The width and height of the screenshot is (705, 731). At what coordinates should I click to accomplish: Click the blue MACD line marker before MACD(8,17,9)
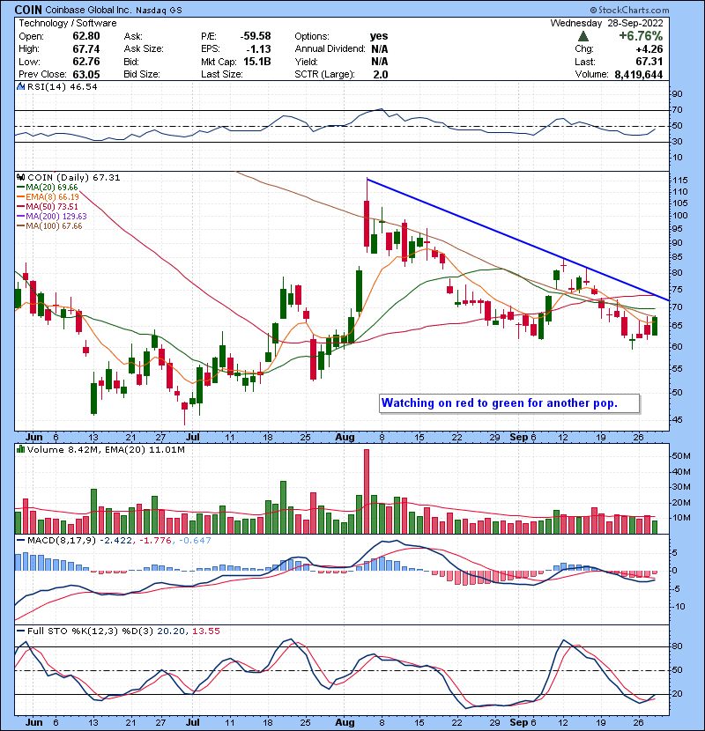(20, 541)
